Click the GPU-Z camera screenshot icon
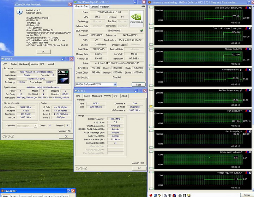Image resolution: width=254 pixels, height=197 pixels. pos(143,6)
